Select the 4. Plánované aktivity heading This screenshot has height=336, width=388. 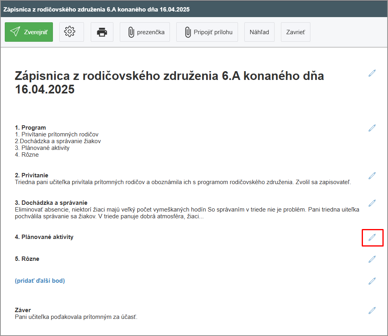tap(44, 237)
